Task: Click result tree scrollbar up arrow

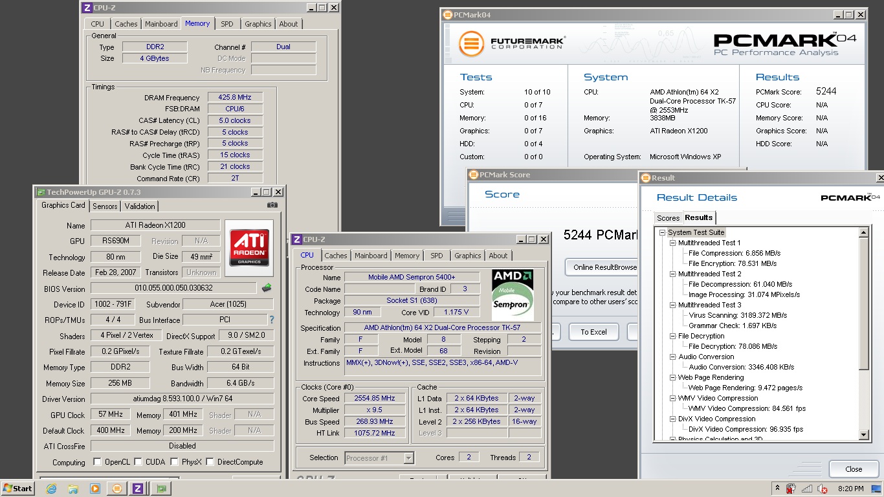Action: pyautogui.click(x=864, y=232)
